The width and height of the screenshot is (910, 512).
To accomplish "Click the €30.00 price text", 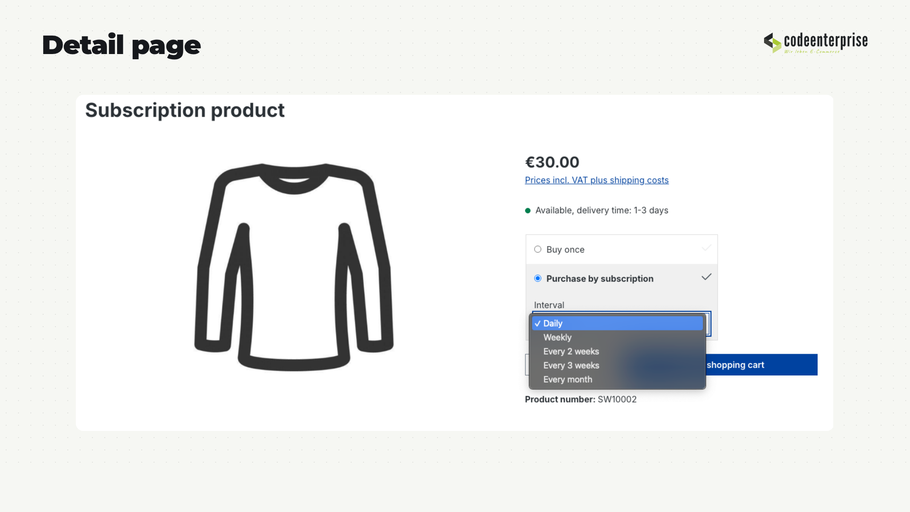I will [x=552, y=162].
